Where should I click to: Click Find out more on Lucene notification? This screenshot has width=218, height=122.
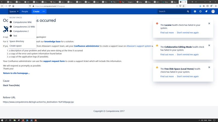[x=167, y=33]
